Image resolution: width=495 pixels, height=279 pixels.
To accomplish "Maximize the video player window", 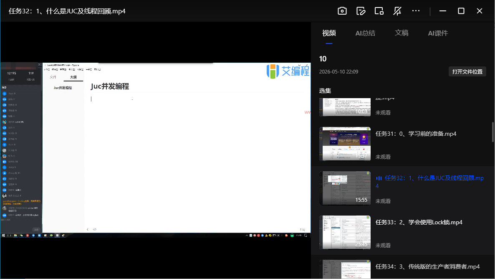I will (461, 11).
